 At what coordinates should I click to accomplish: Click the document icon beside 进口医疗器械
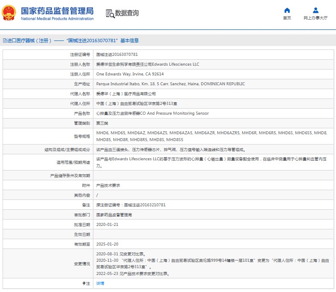[5, 40]
